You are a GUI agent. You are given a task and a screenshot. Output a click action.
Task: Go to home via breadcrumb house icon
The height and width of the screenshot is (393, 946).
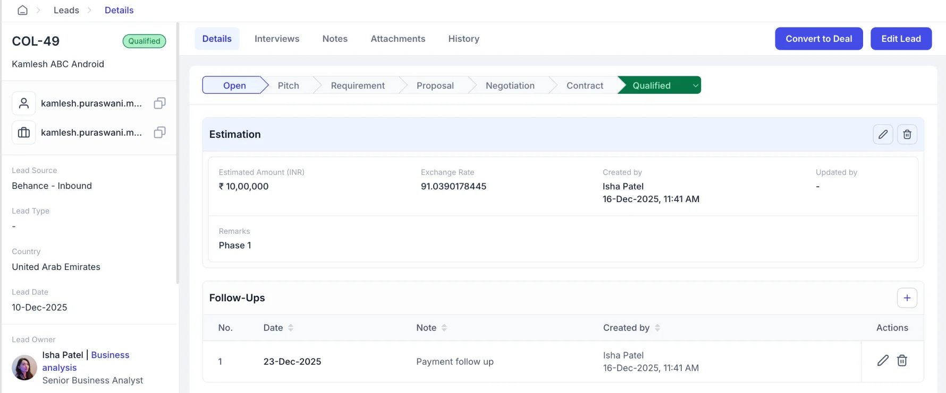[22, 10]
